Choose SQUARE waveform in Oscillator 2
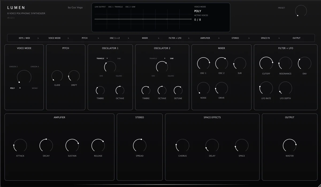This screenshot has height=187, width=321. [x=171, y=76]
